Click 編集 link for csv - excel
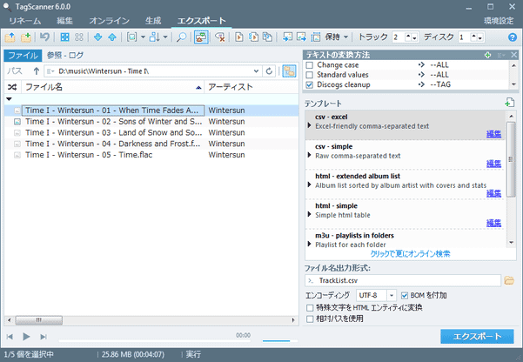Viewport: 523px width, 362px height. pos(493,134)
